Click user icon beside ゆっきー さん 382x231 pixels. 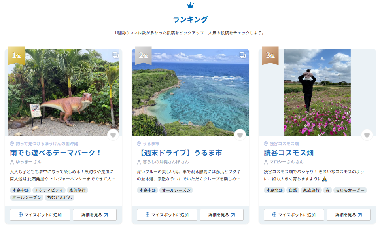(12, 162)
